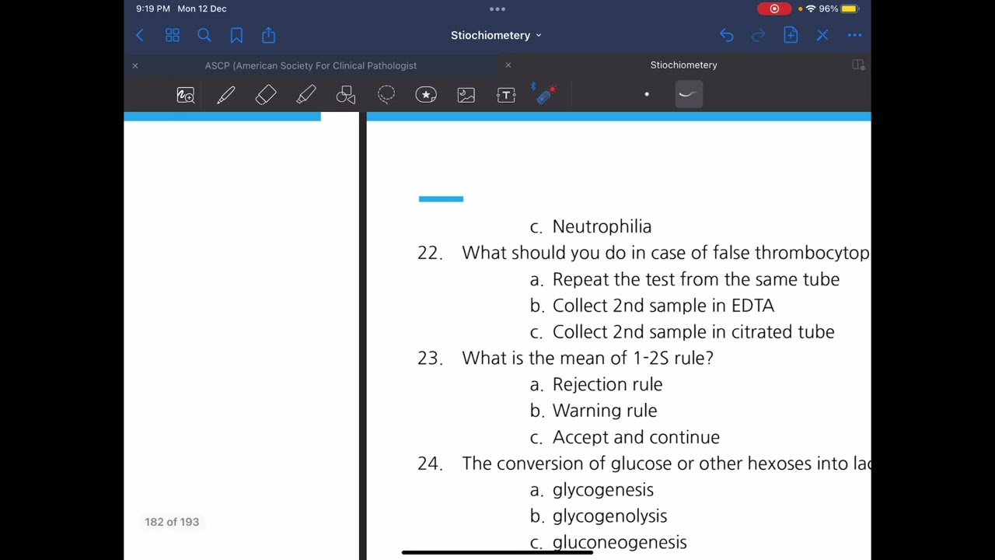Bookmark the current page
This screenshot has height=560, width=995.
(236, 35)
